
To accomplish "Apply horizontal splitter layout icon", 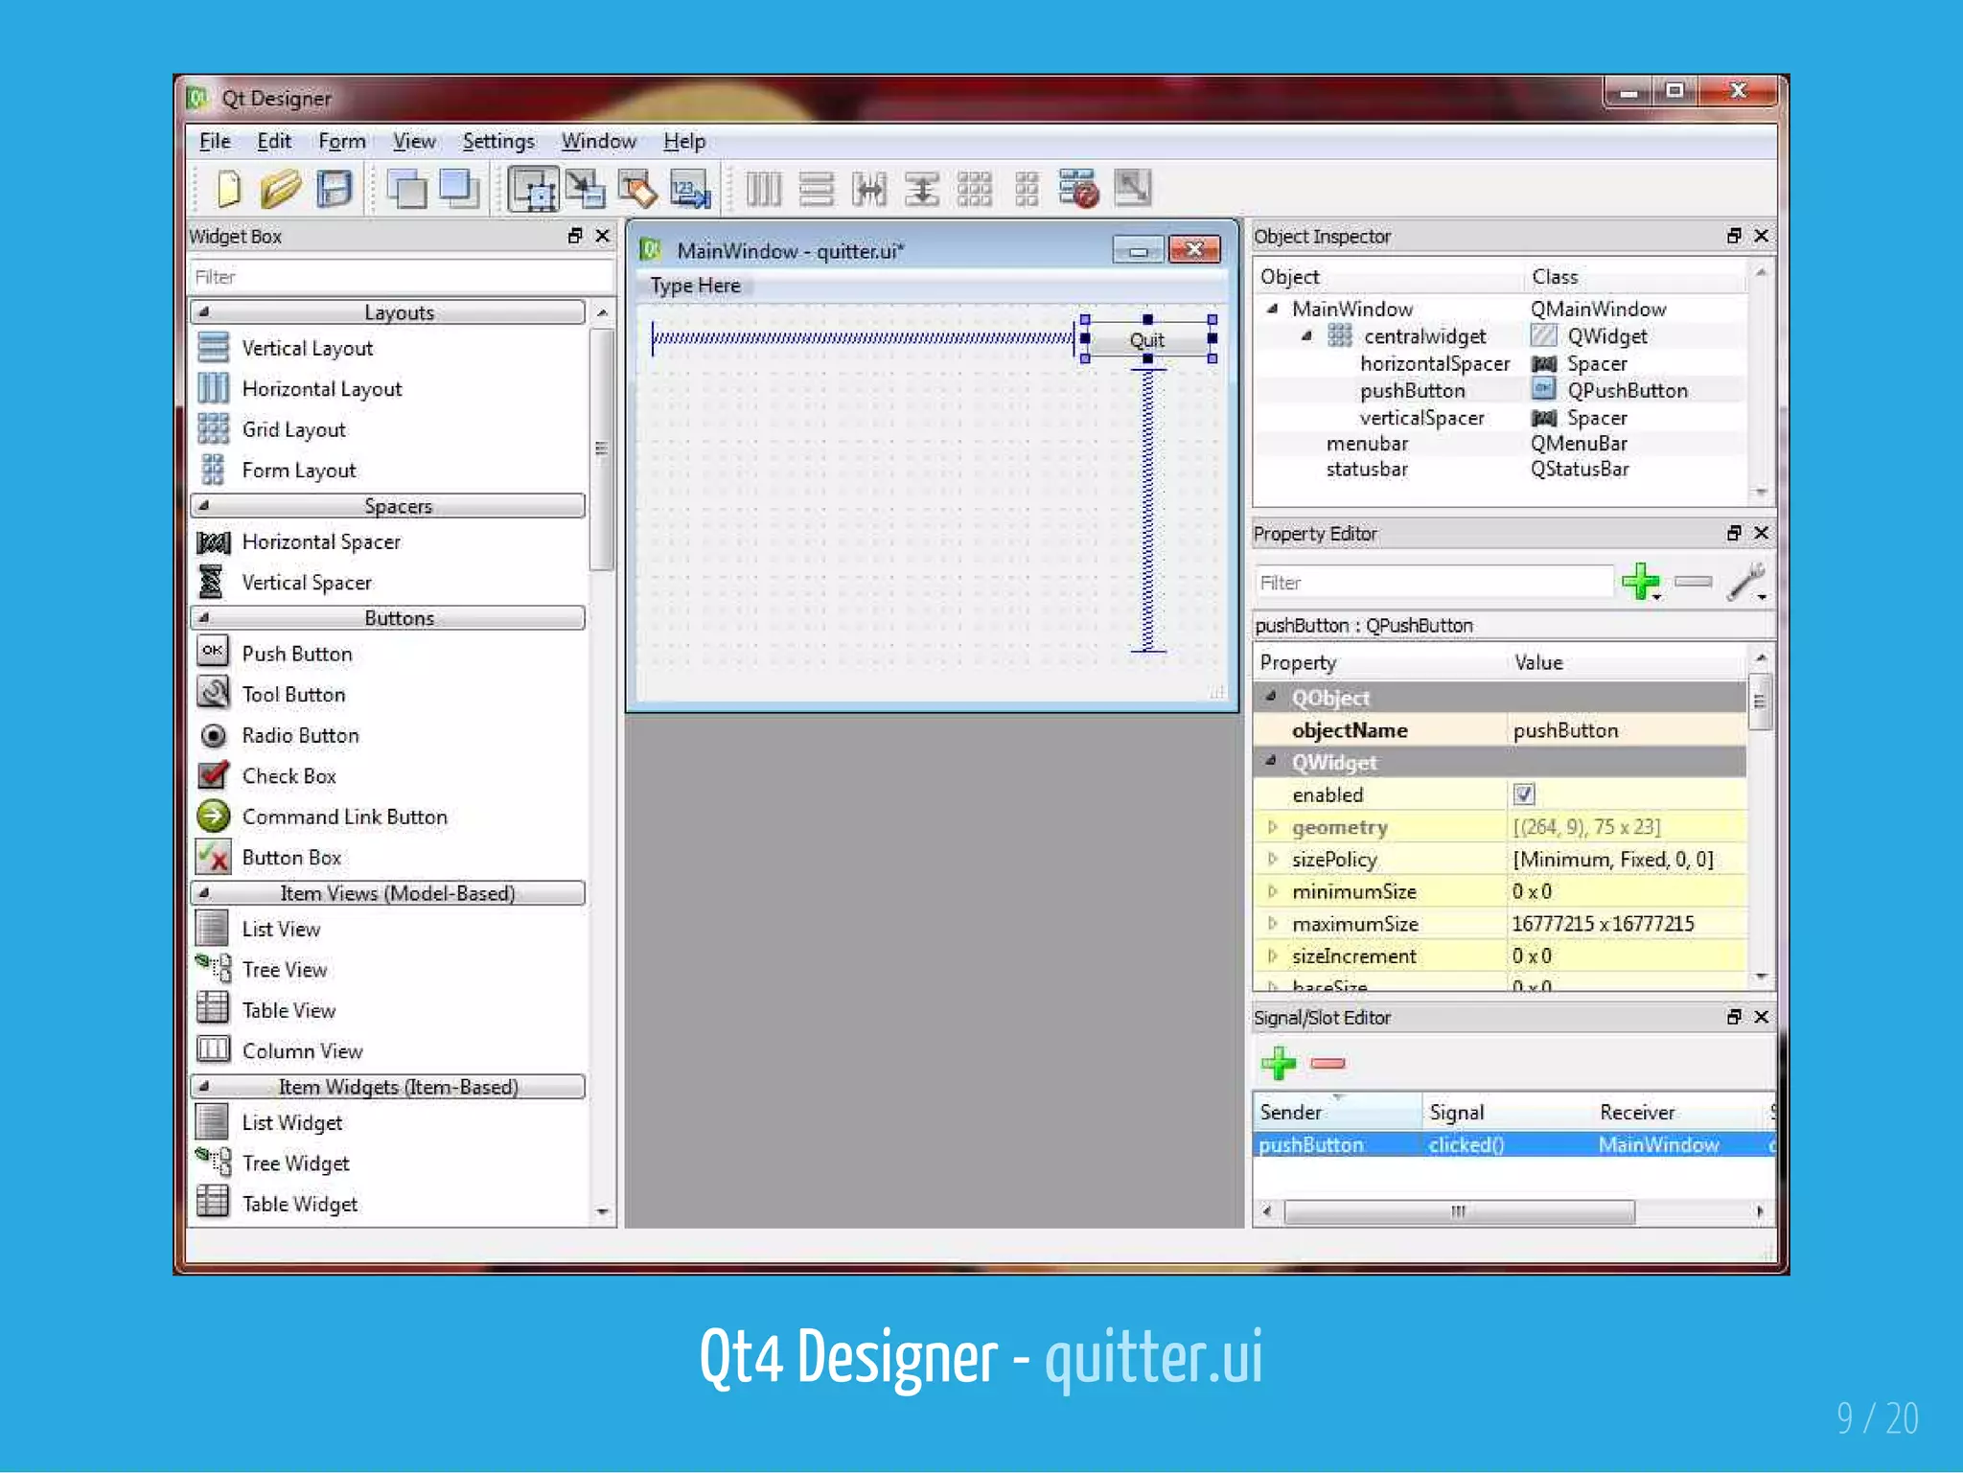I will pyautogui.click(x=868, y=189).
